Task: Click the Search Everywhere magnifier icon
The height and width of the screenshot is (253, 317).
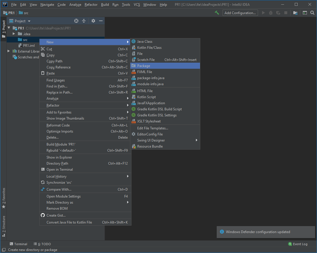Action: coord(312,13)
